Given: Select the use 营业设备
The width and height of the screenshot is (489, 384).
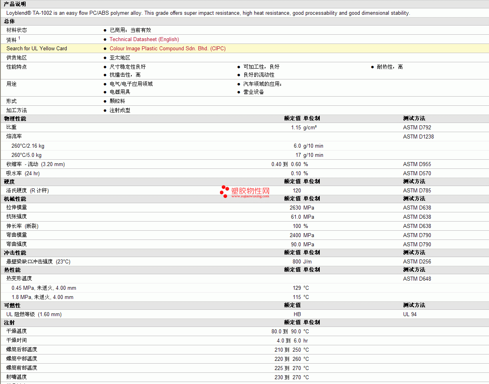Looking at the screenshot, I should coord(254,92).
